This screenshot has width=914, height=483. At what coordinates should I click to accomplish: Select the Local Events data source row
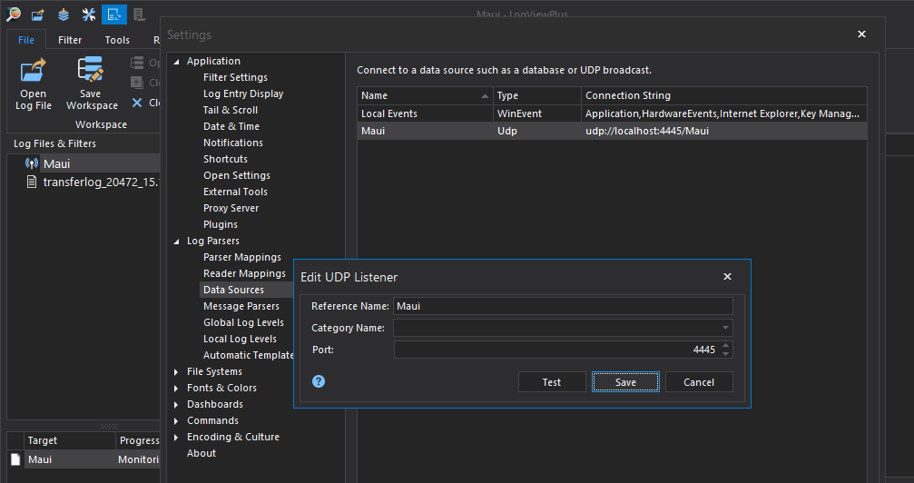(612, 113)
